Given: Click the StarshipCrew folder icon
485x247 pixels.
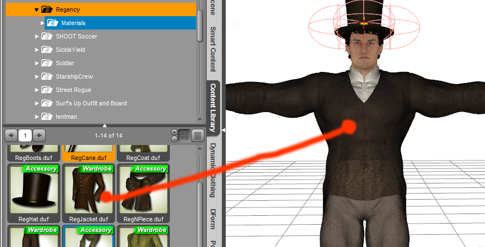Looking at the screenshot, I should point(47,76).
